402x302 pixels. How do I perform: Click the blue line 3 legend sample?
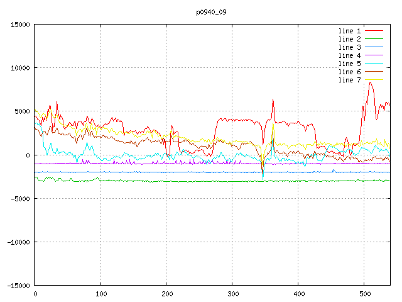[x=374, y=47]
